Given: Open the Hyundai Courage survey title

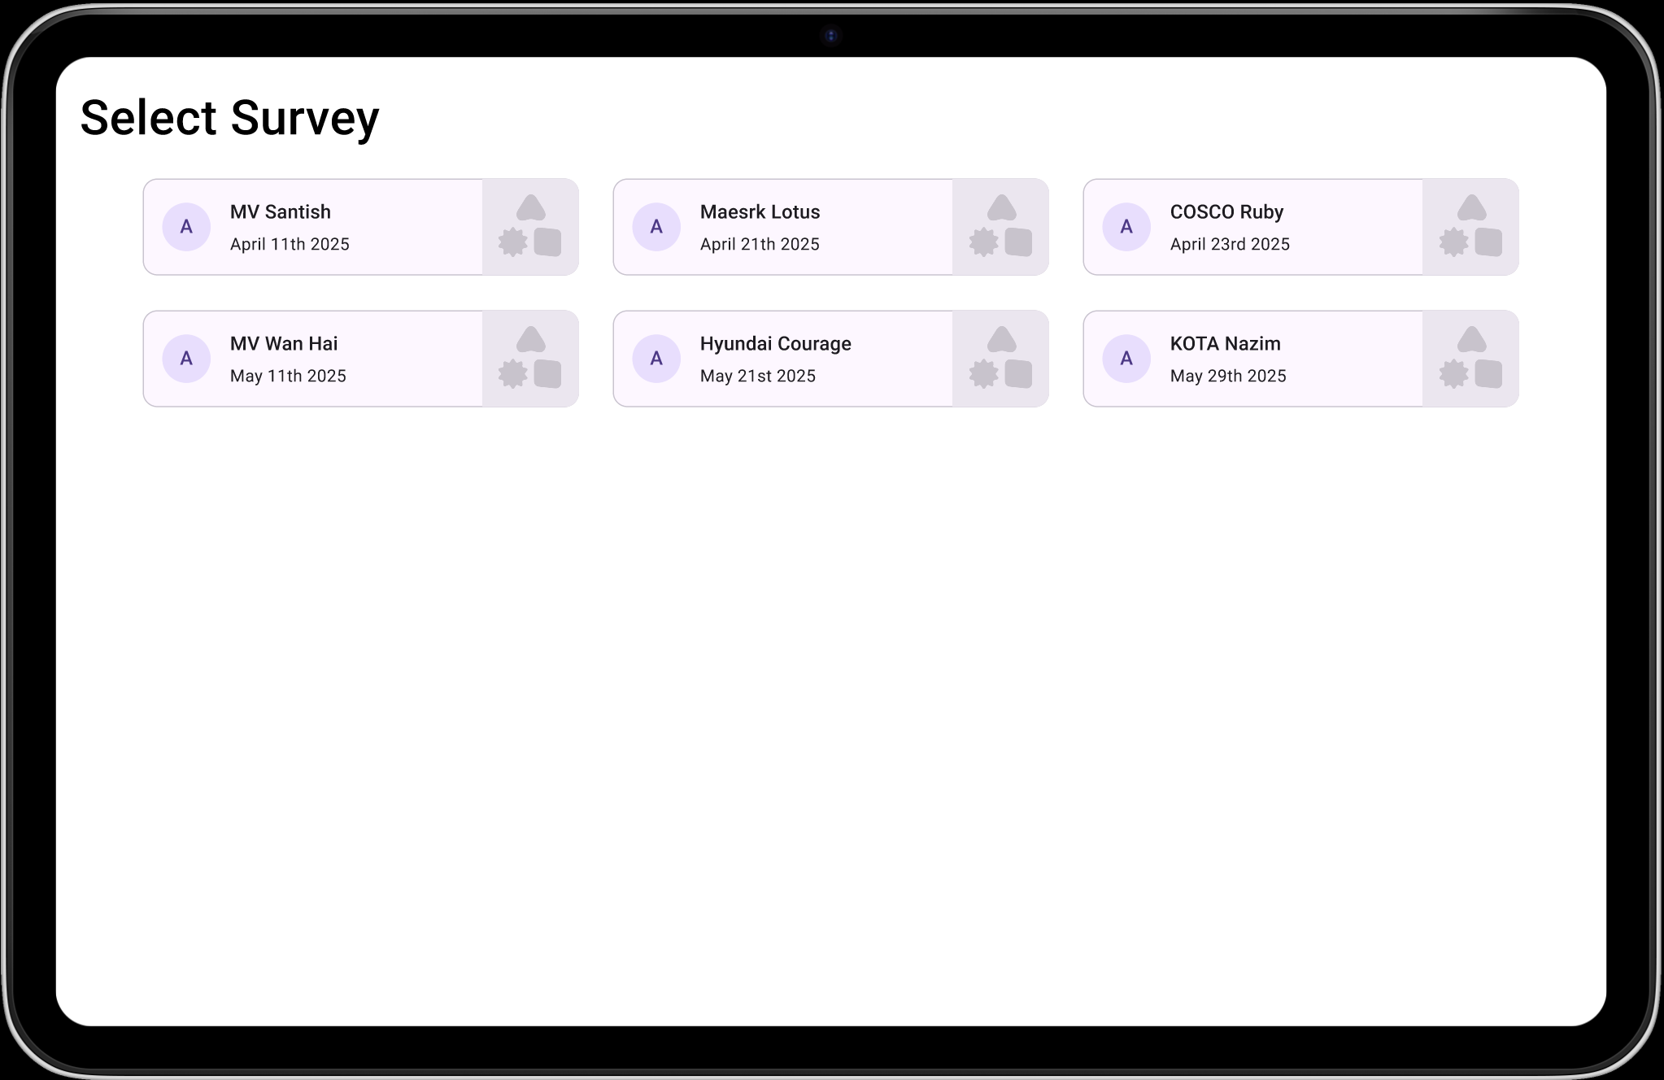Looking at the screenshot, I should coord(775,344).
